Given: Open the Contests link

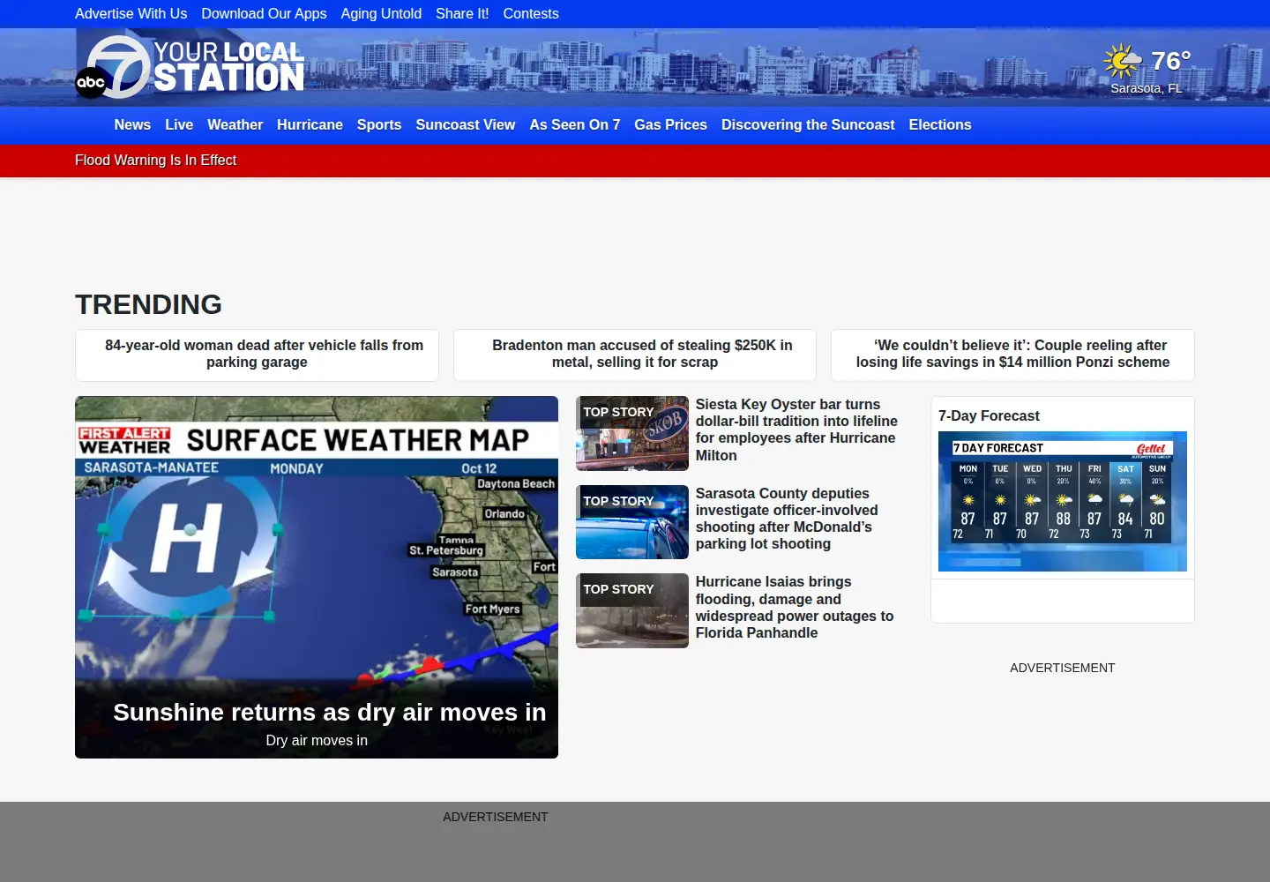Looking at the screenshot, I should 531,14.
